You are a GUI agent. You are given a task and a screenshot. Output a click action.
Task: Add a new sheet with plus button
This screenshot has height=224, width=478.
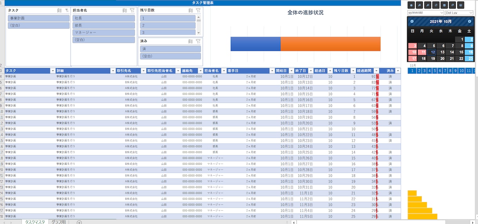point(79,222)
